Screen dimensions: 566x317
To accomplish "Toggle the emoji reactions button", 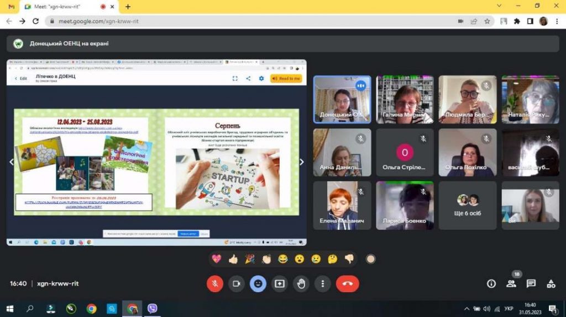I will tap(258, 284).
